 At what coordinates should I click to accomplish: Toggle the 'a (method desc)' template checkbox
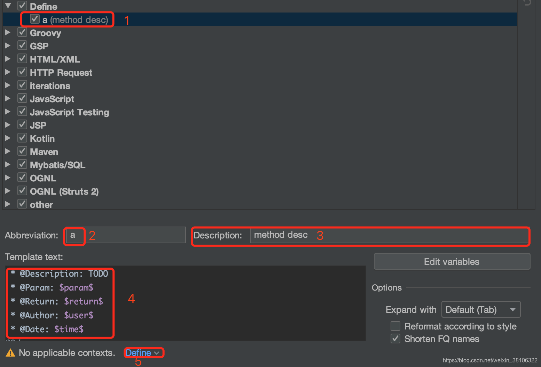34,19
